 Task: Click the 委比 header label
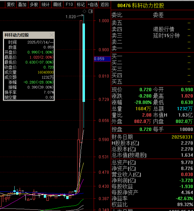(117, 15)
